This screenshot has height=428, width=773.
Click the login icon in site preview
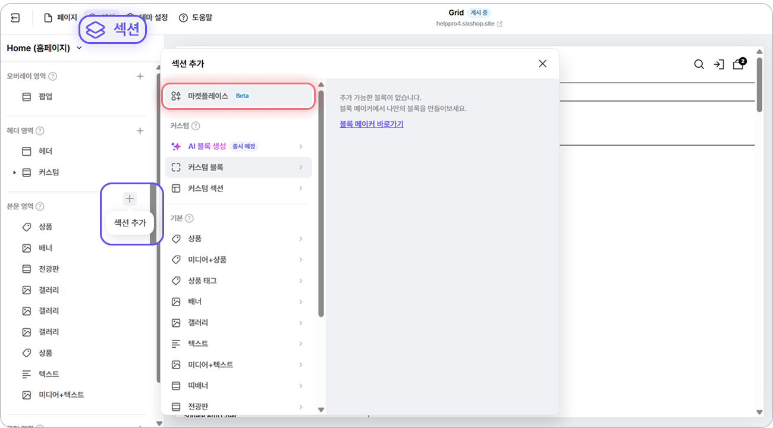719,64
